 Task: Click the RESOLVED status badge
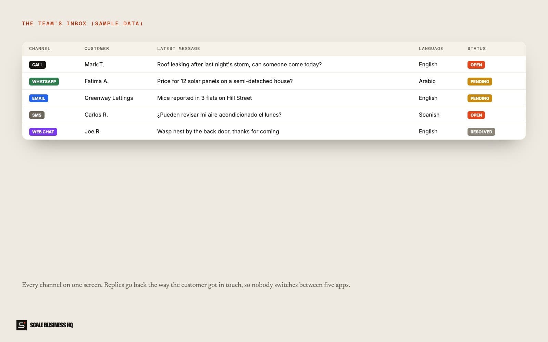click(x=481, y=132)
